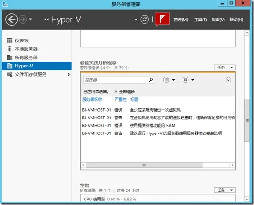Click the horizontal scrollbar in results list
This screenshot has height=205, width=254.
[144, 165]
